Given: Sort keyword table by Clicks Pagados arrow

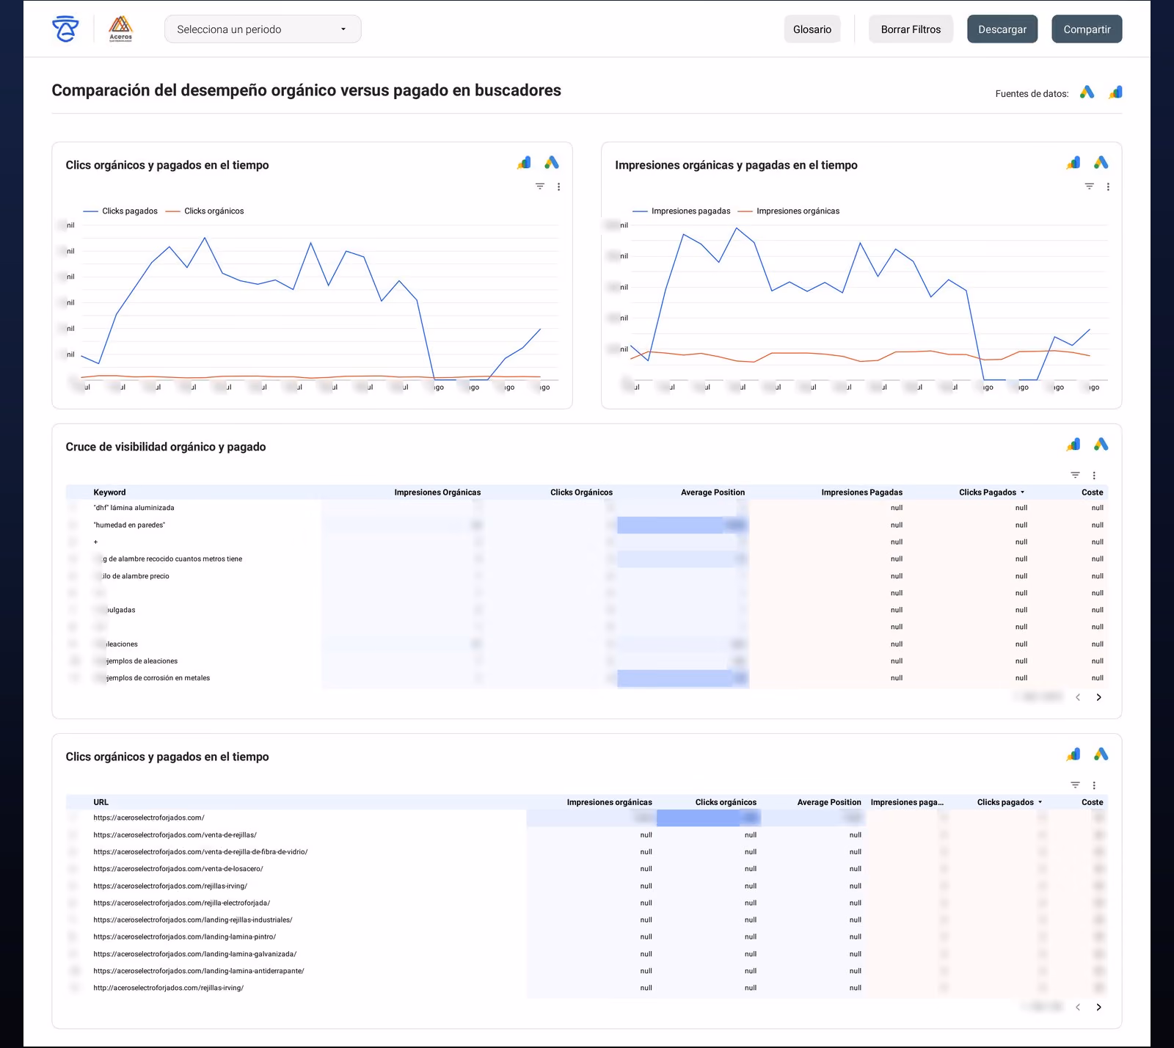Looking at the screenshot, I should click(x=1022, y=492).
